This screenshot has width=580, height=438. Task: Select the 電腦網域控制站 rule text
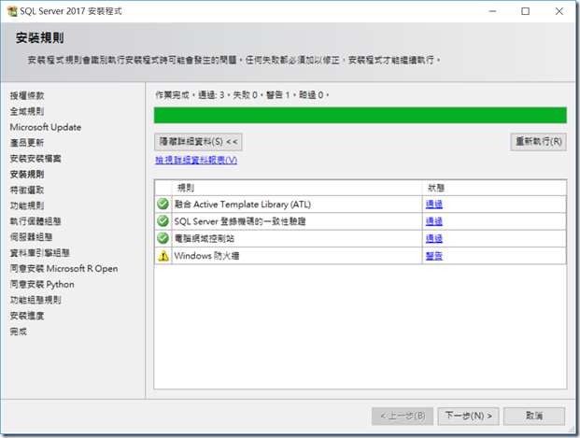click(205, 238)
